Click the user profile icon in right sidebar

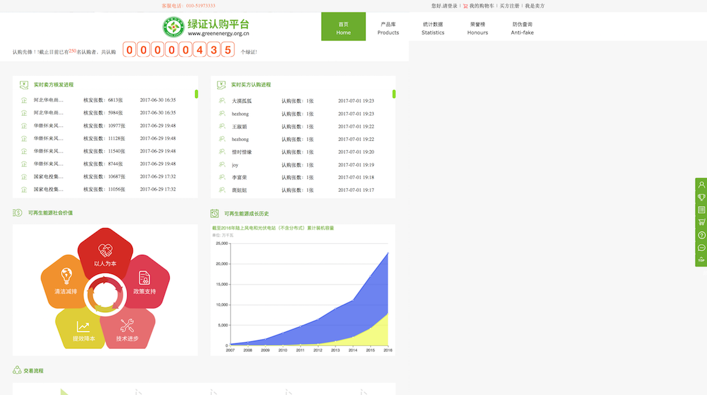pyautogui.click(x=701, y=184)
